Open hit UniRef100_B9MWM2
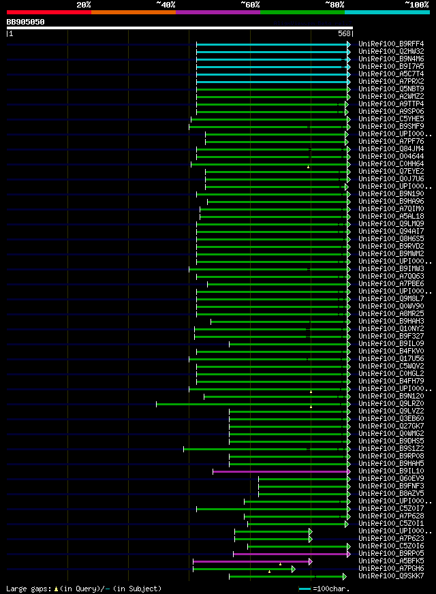This screenshot has width=436, height=594. click(x=391, y=254)
